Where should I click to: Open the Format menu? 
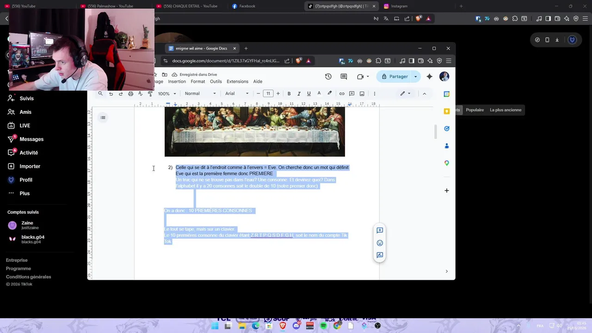point(197,81)
